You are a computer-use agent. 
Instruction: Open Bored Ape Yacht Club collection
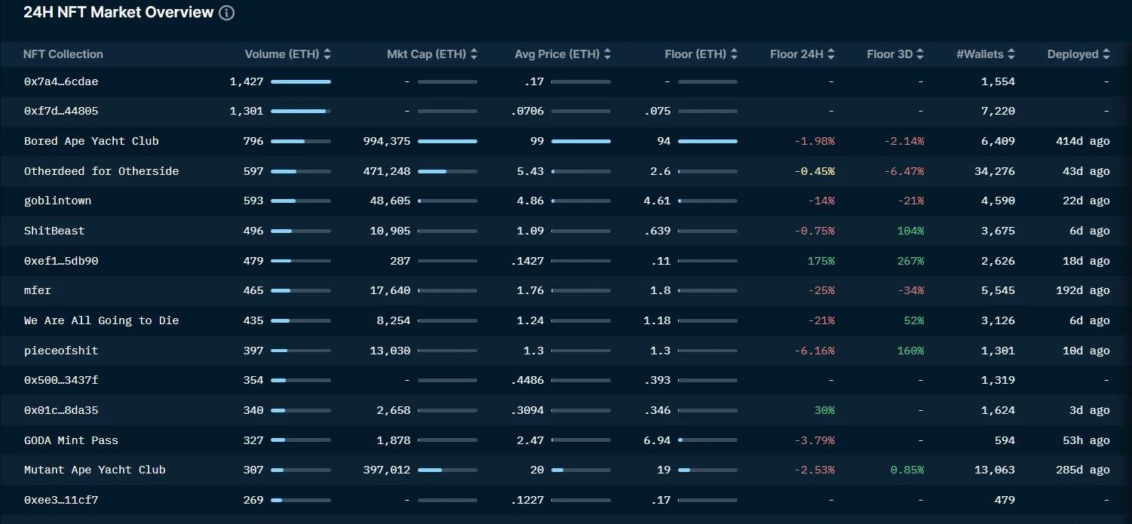(91, 141)
